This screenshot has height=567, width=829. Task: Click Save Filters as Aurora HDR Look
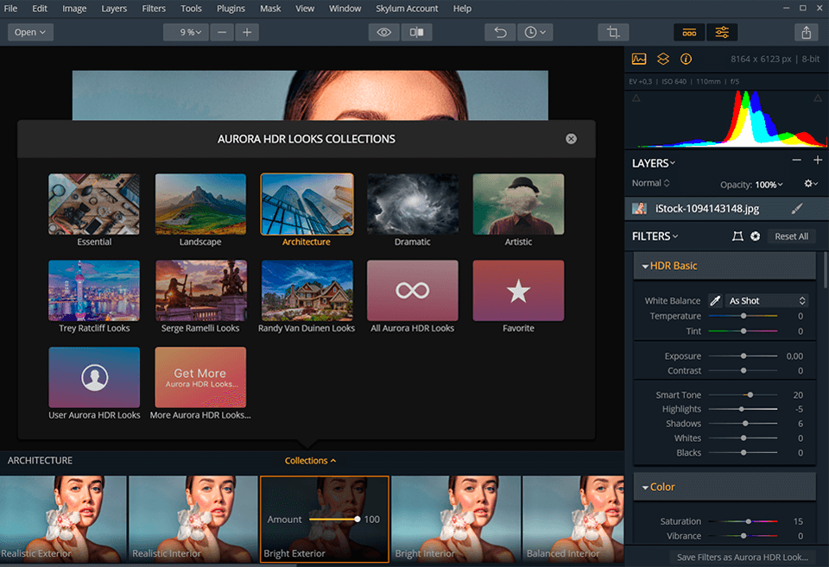point(742,558)
